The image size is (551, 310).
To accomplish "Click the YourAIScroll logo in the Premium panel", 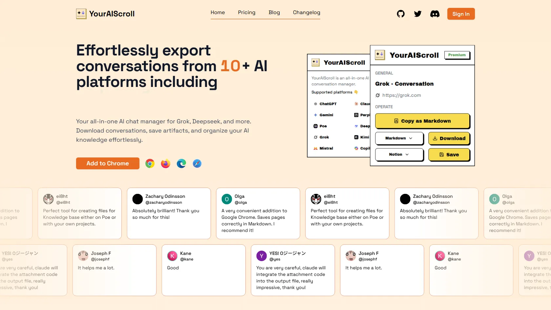I will (380, 55).
